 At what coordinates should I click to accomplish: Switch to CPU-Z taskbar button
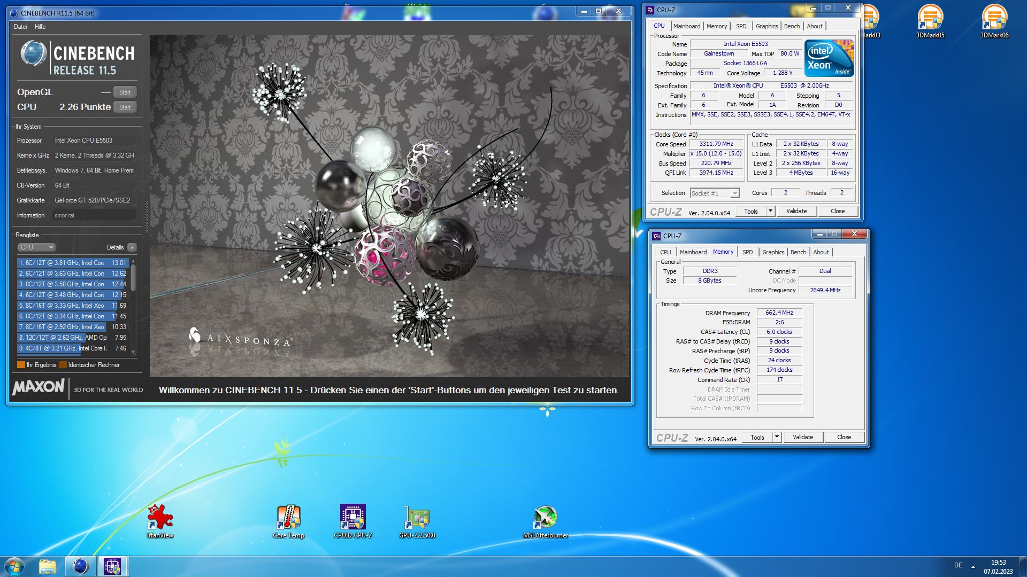click(112, 566)
